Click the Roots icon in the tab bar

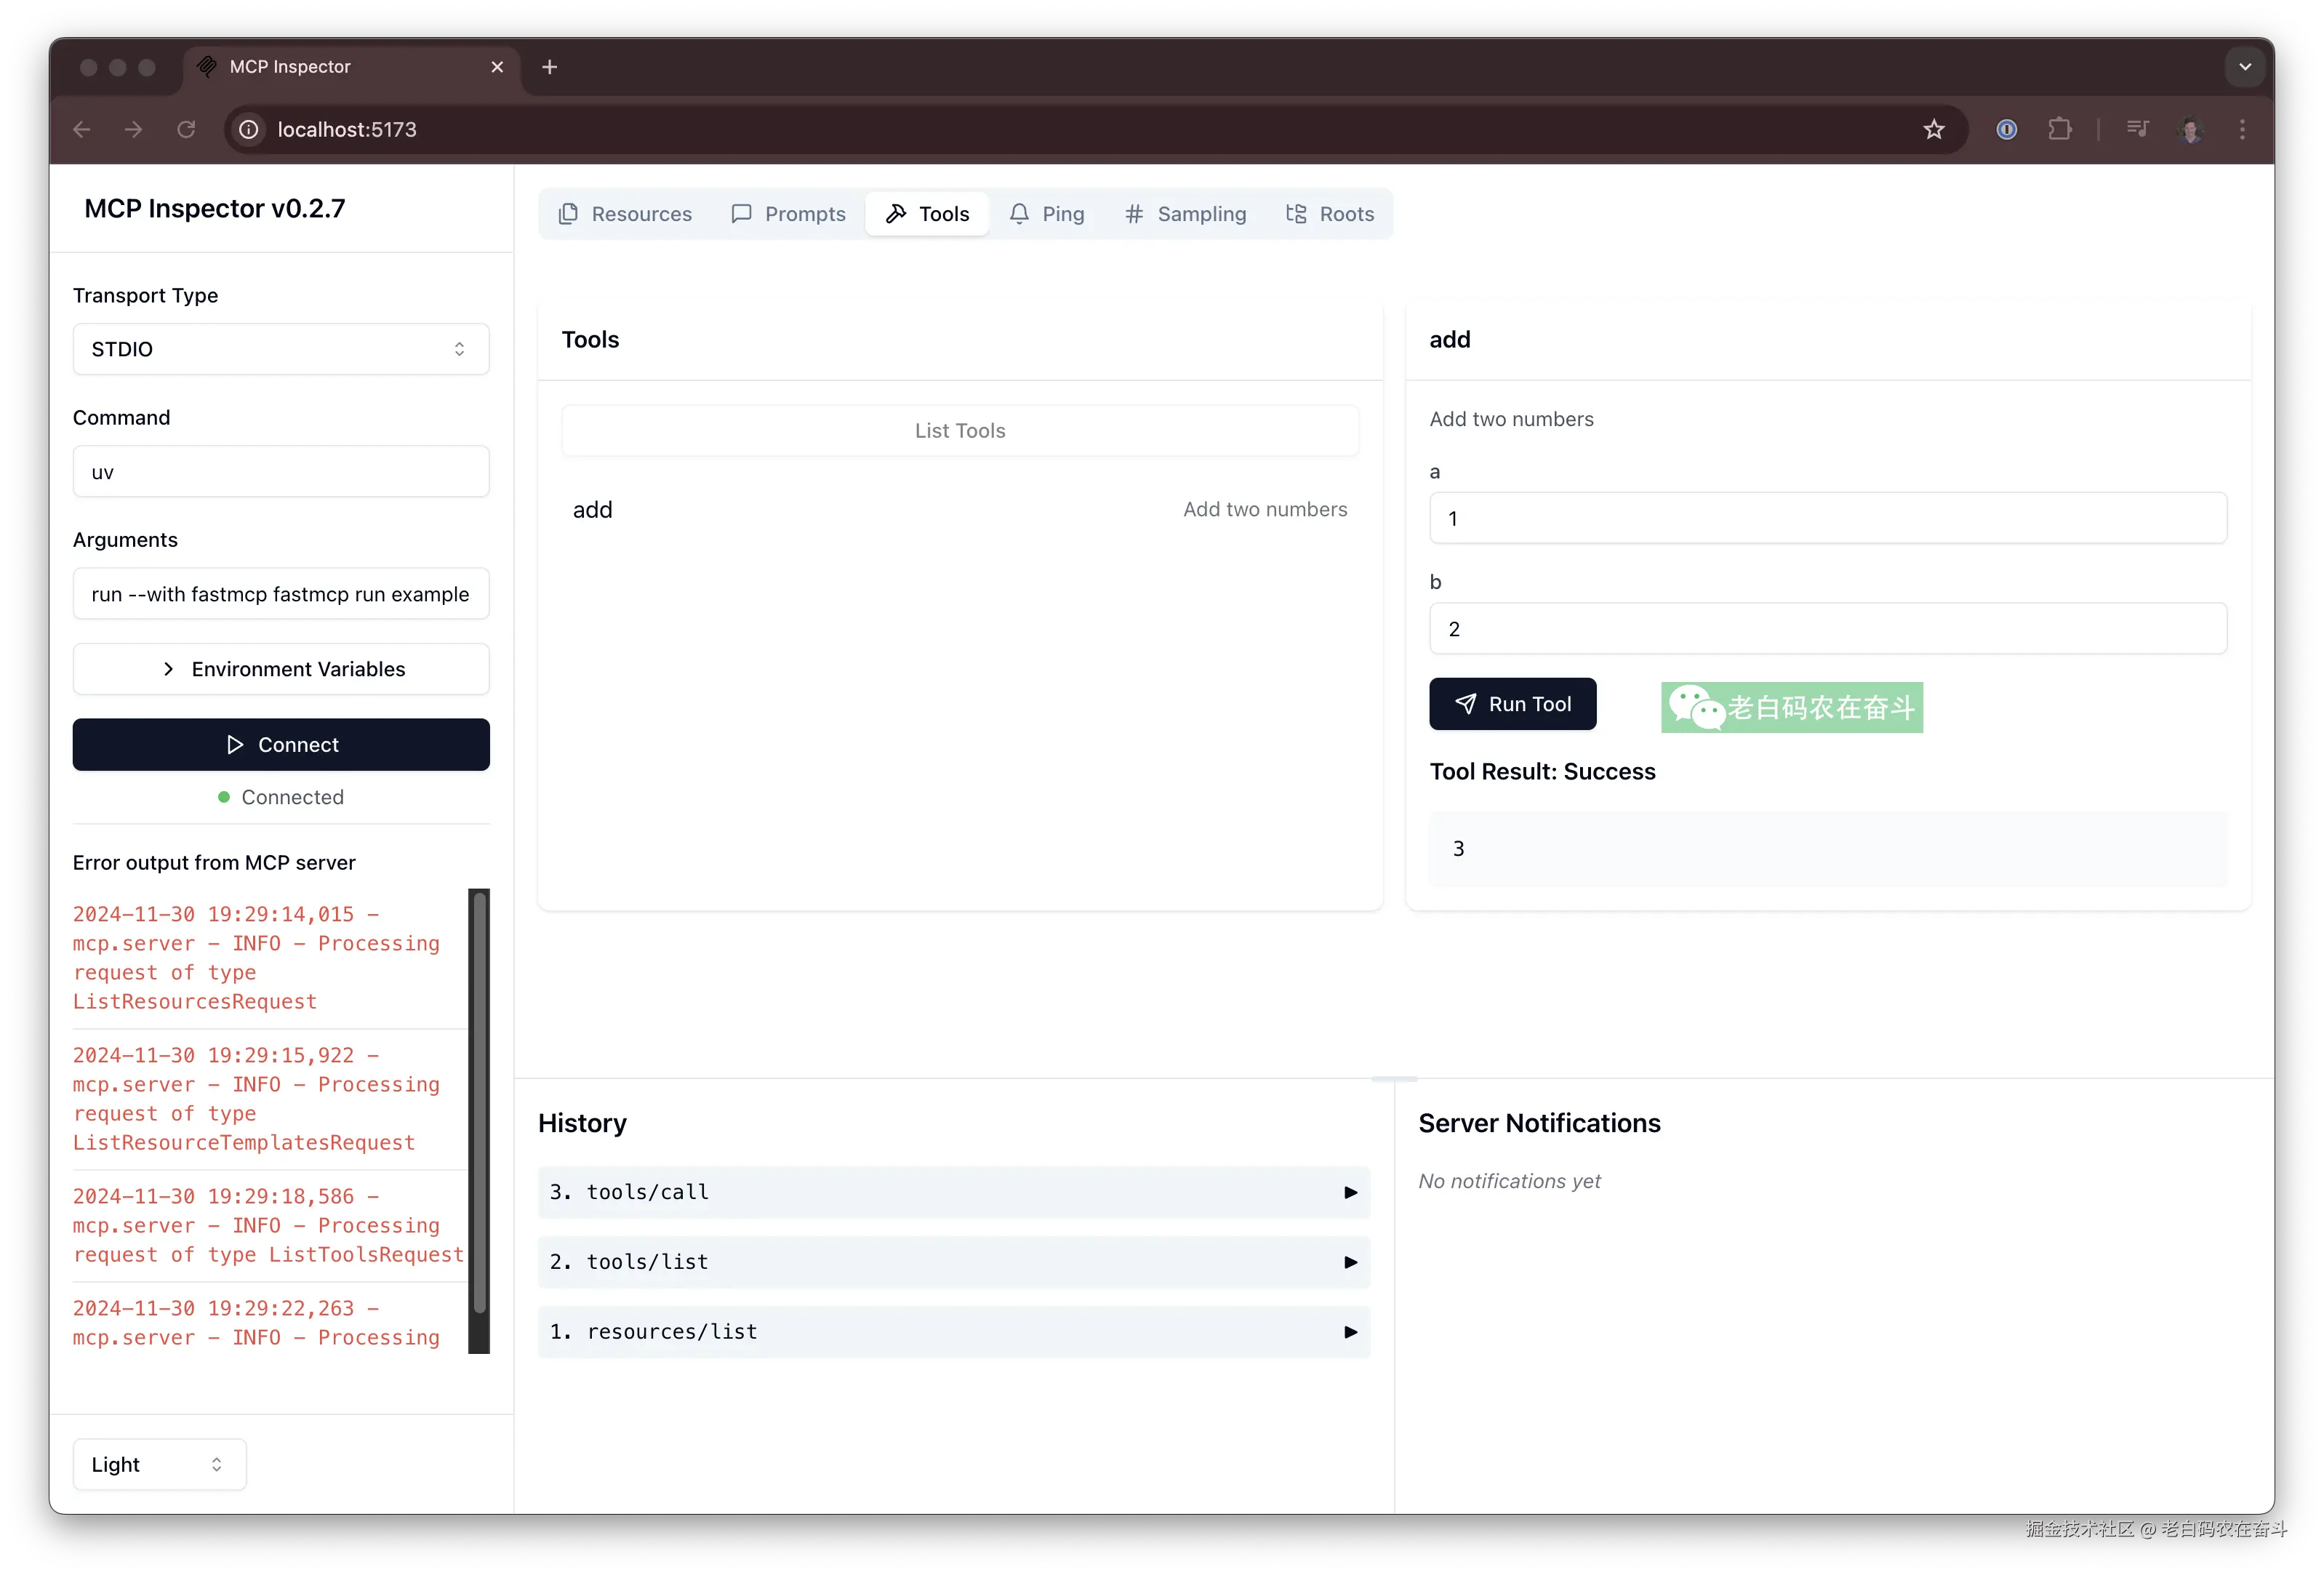click(1295, 213)
